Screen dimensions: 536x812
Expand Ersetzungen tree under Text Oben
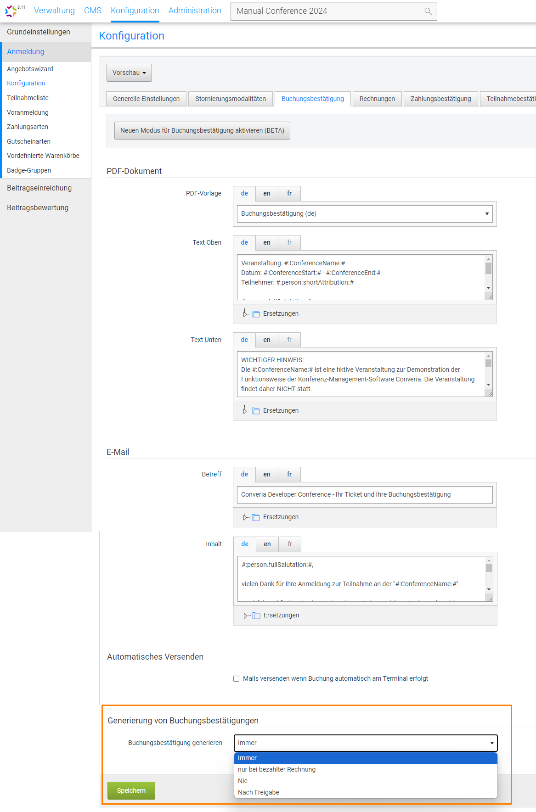click(244, 314)
